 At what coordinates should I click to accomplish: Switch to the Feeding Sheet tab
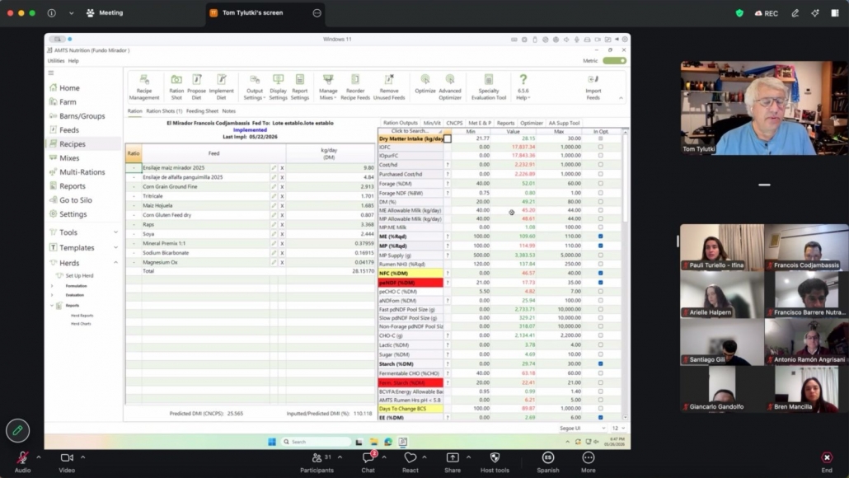pos(202,111)
